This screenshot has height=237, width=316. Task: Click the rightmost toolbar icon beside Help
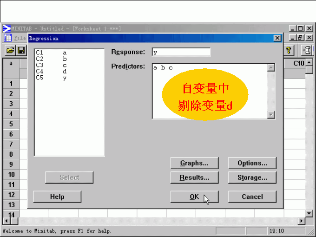tap(306, 50)
